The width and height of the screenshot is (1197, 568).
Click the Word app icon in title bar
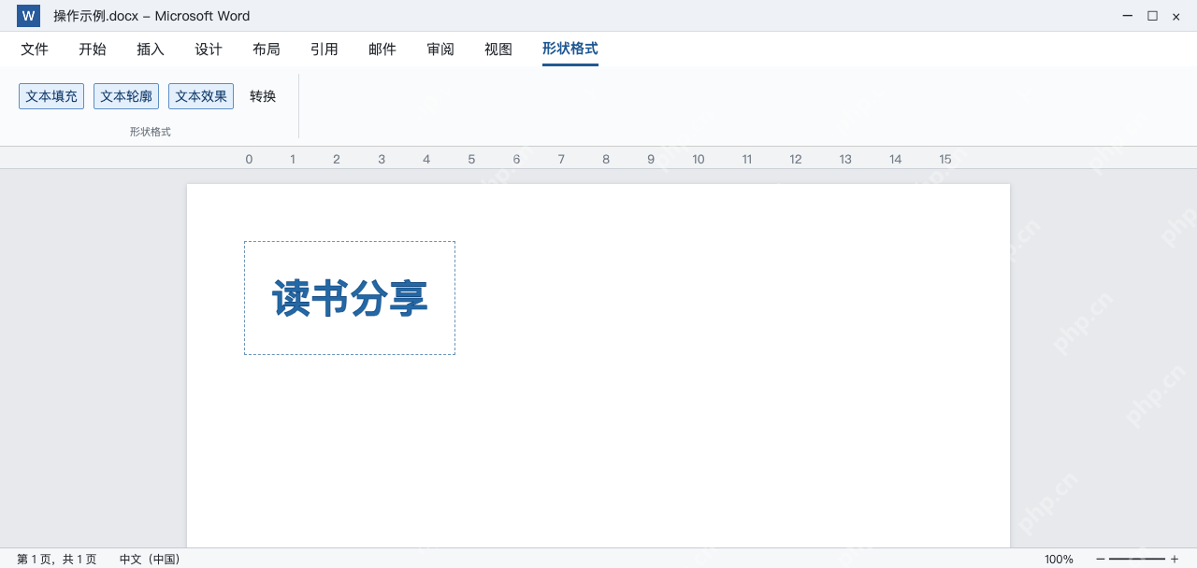[28, 16]
